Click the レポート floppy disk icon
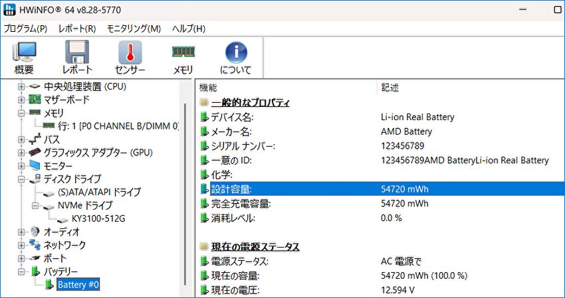The width and height of the screenshot is (565, 298). point(77,57)
